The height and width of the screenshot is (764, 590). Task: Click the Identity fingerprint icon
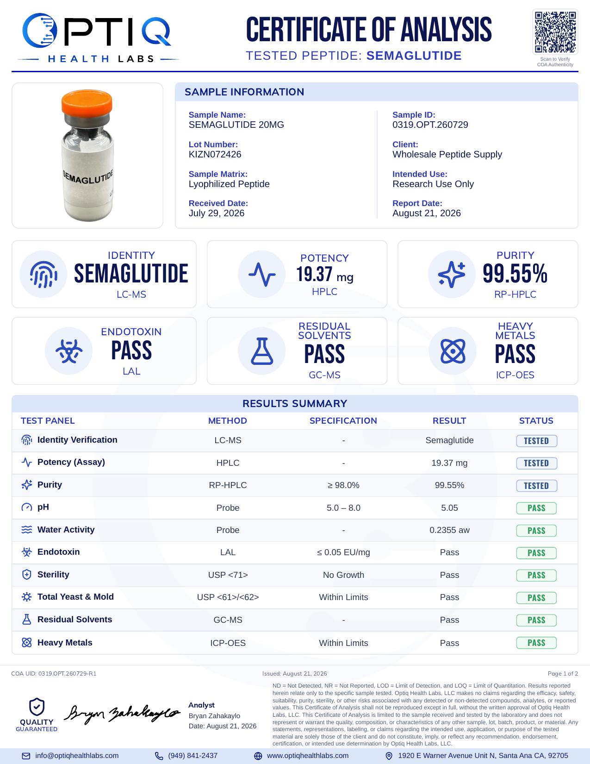point(43,274)
